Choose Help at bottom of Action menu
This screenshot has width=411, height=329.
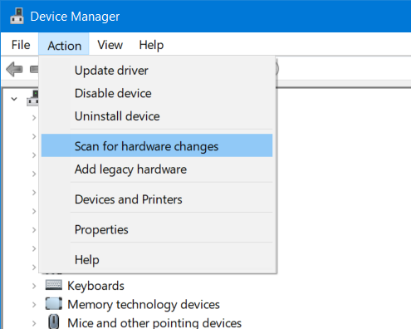pyautogui.click(x=157, y=259)
